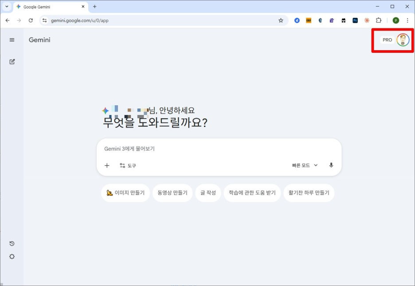View site information icon in address bar
Viewport: 415px width, 286px height.
point(44,20)
